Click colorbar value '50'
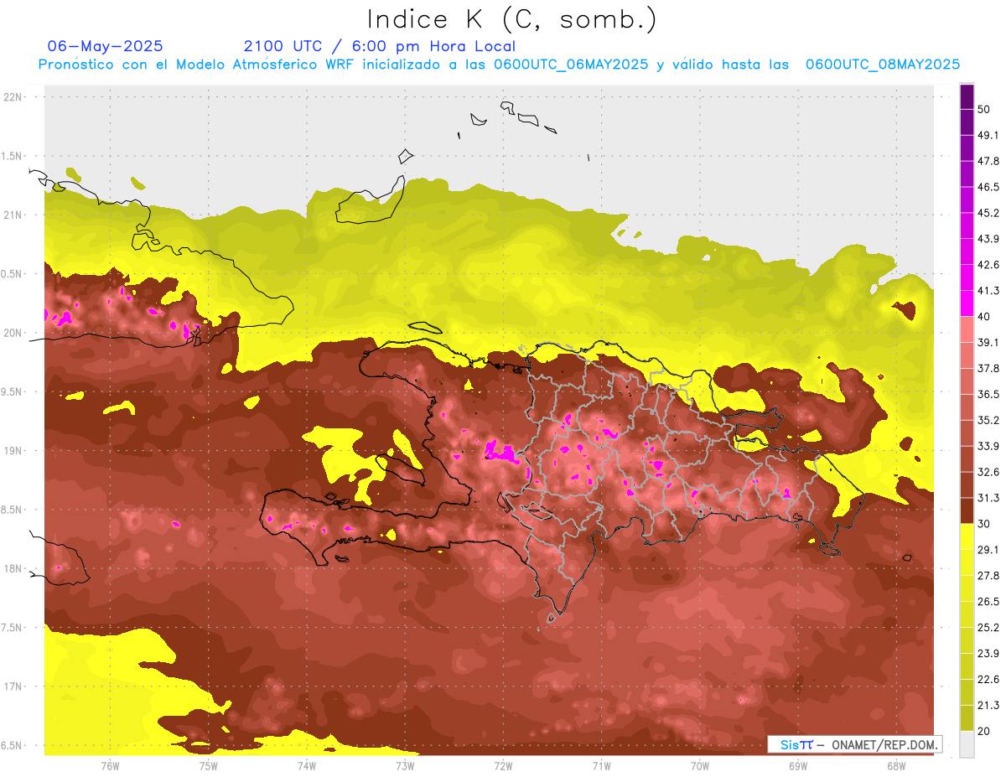Viewport: 1006px width, 777px height. (984, 109)
